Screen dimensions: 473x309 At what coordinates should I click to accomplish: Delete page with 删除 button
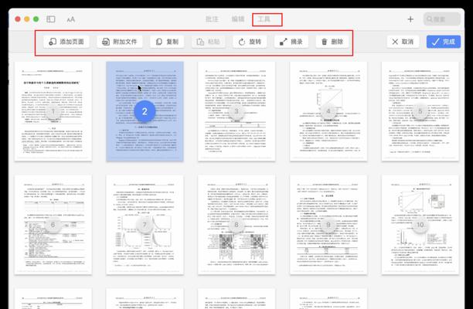(x=332, y=42)
